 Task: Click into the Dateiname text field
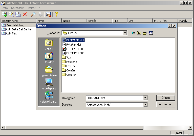tap(115, 98)
